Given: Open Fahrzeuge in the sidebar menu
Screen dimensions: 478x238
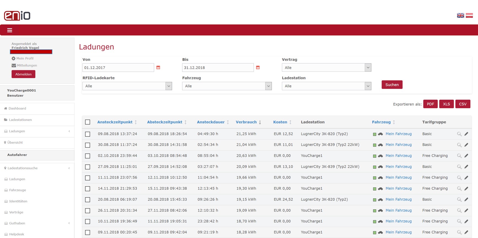Looking at the screenshot, I should [x=18, y=190].
